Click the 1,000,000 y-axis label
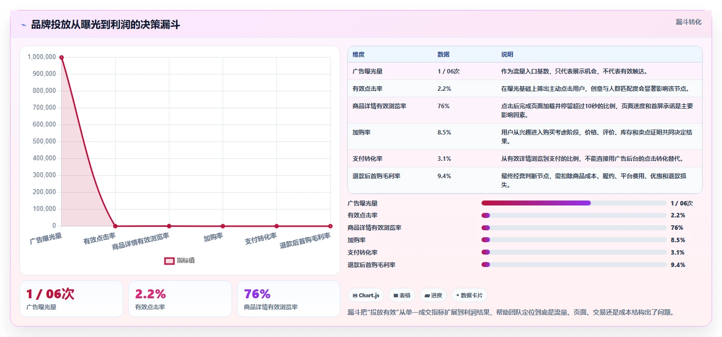This screenshot has width=722, height=337. 42,57
